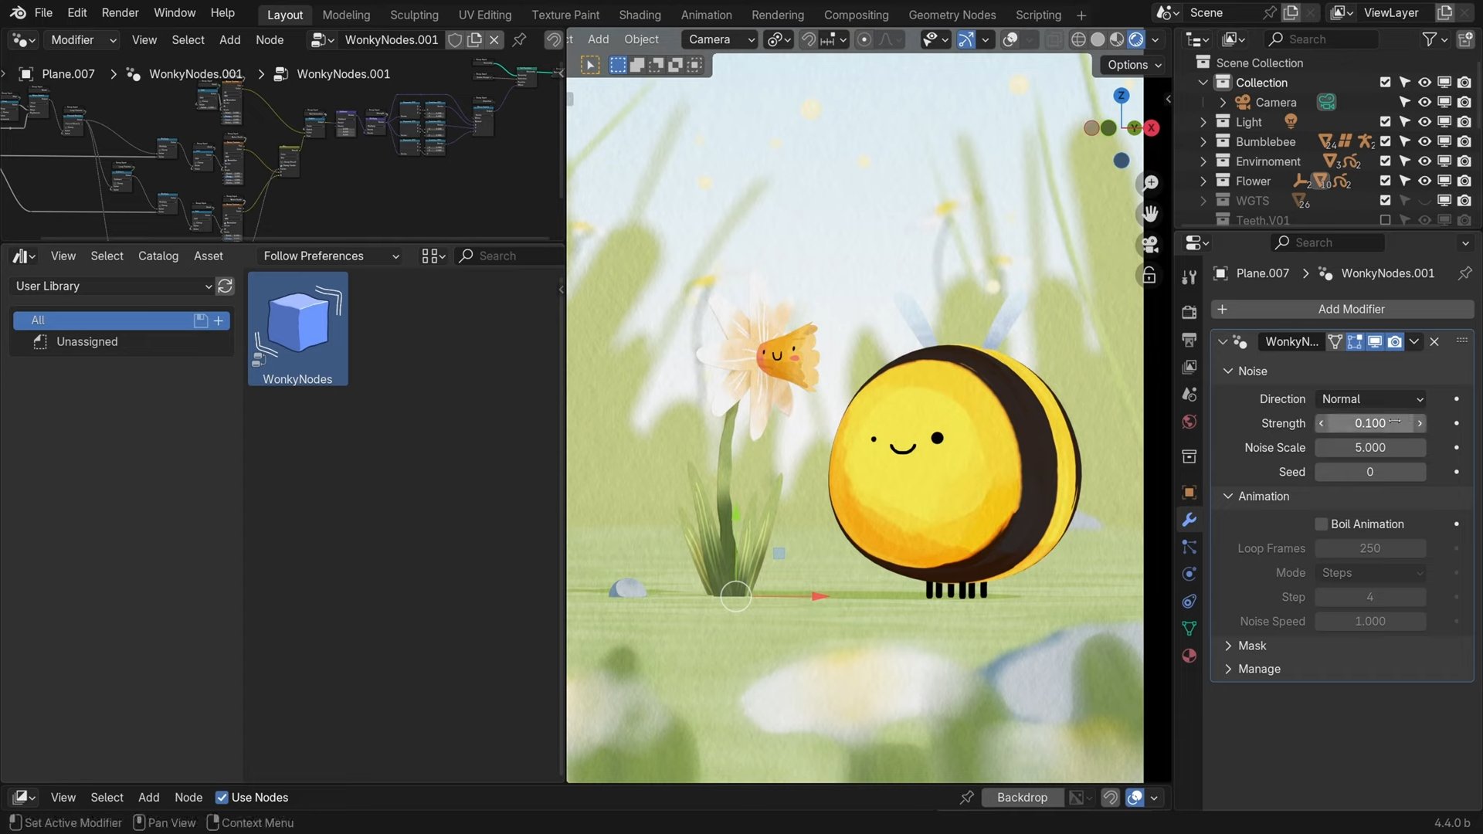Open the Material properties tab
1483x834 pixels.
(1189, 656)
